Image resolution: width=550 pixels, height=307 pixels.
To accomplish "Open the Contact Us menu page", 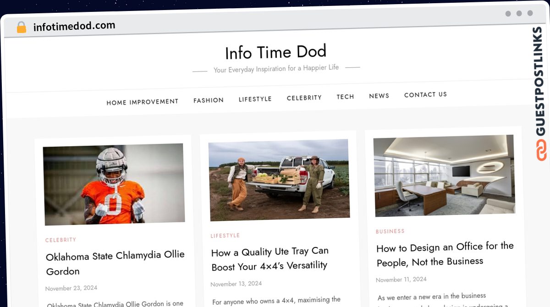I will (x=425, y=95).
